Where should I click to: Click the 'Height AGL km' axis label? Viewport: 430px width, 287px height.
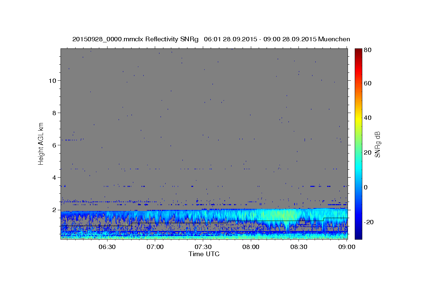(x=41, y=143)
